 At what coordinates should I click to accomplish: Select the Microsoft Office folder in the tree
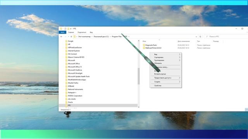coord(74,64)
